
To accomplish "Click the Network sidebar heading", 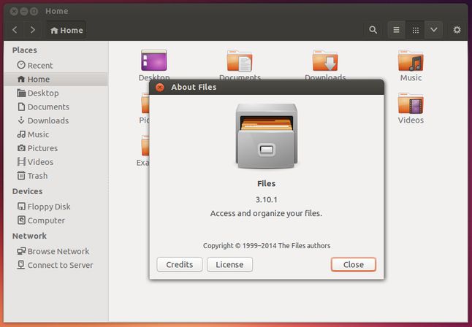I will pos(29,236).
